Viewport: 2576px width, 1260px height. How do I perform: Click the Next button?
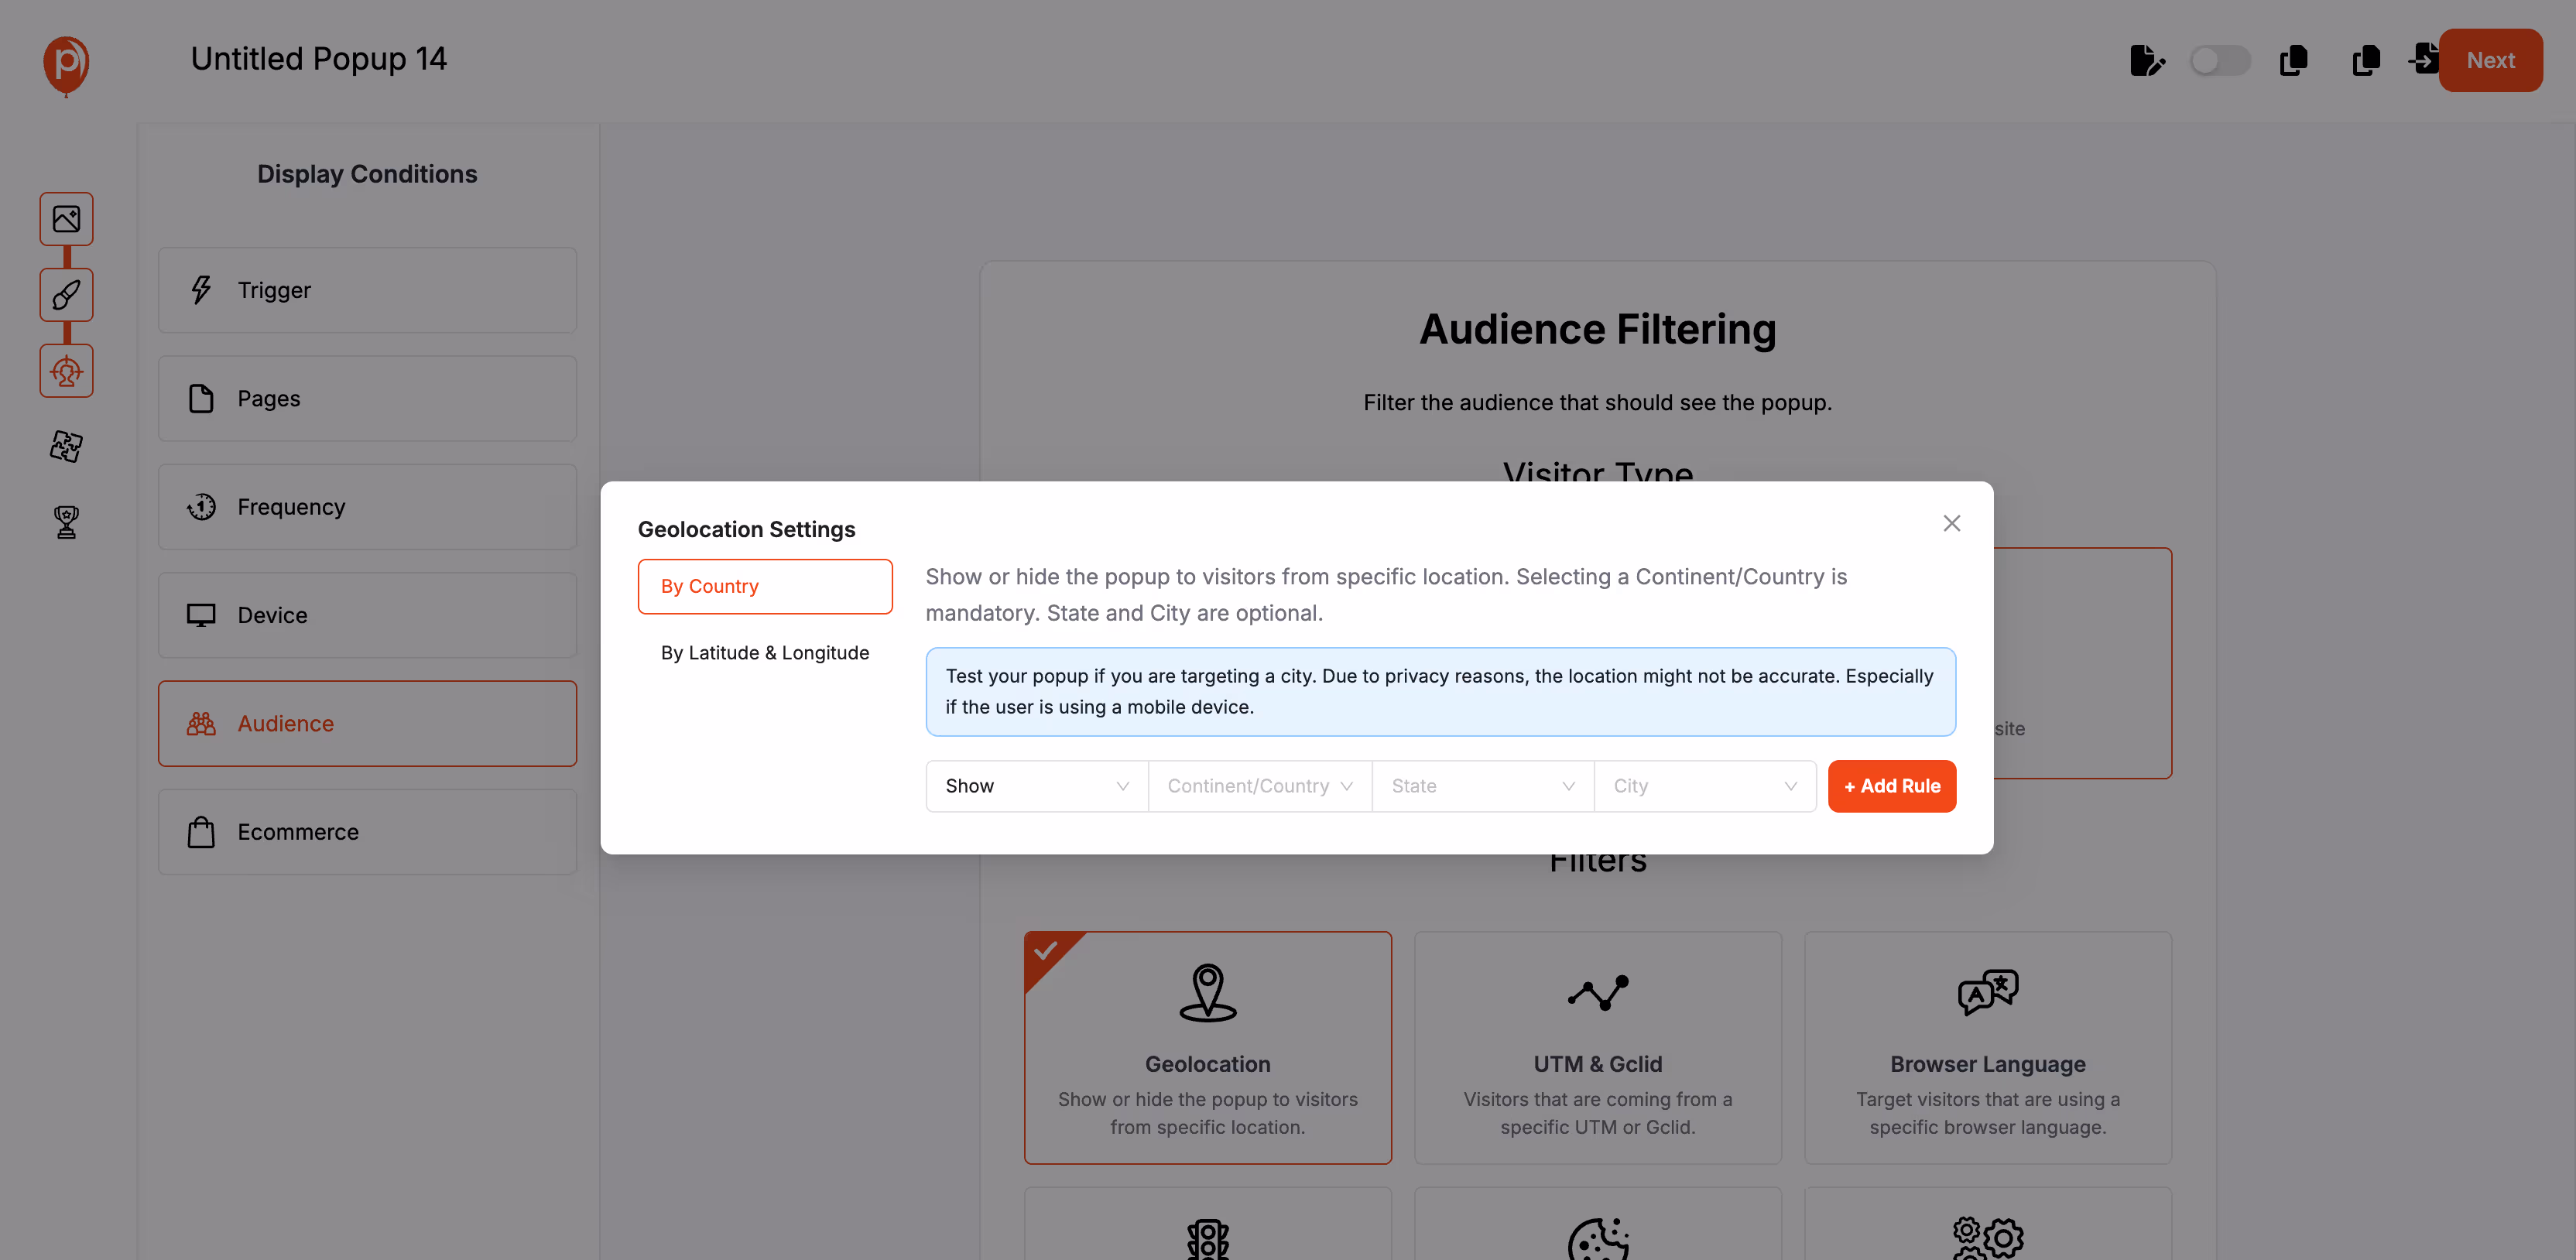(2490, 60)
